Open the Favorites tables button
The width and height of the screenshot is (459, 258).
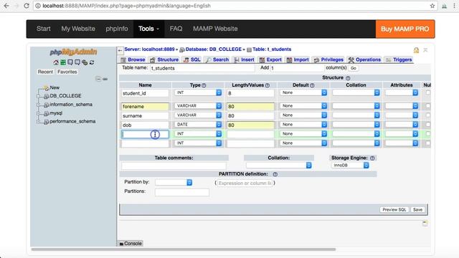click(x=67, y=72)
